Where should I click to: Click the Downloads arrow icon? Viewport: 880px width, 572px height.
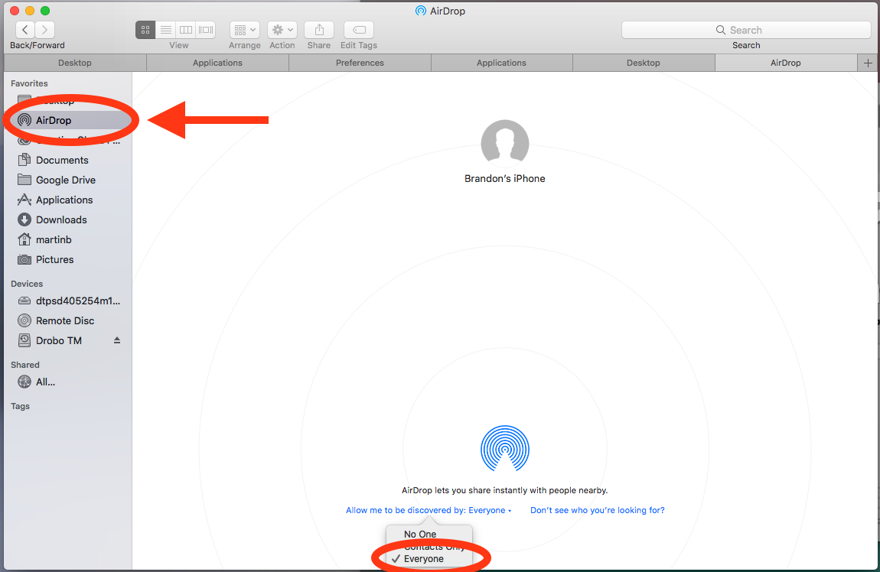pyautogui.click(x=24, y=219)
